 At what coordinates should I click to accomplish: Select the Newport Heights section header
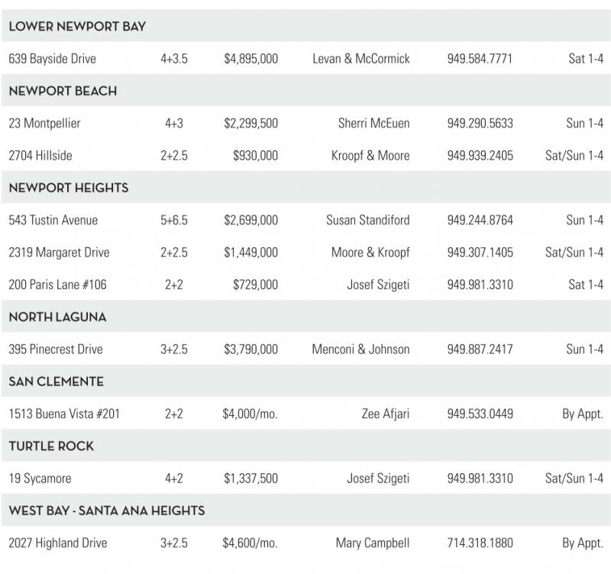point(69,188)
